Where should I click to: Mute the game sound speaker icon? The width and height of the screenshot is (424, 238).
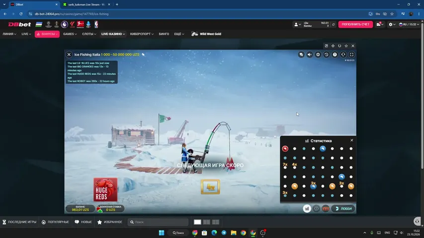[x=310, y=55]
